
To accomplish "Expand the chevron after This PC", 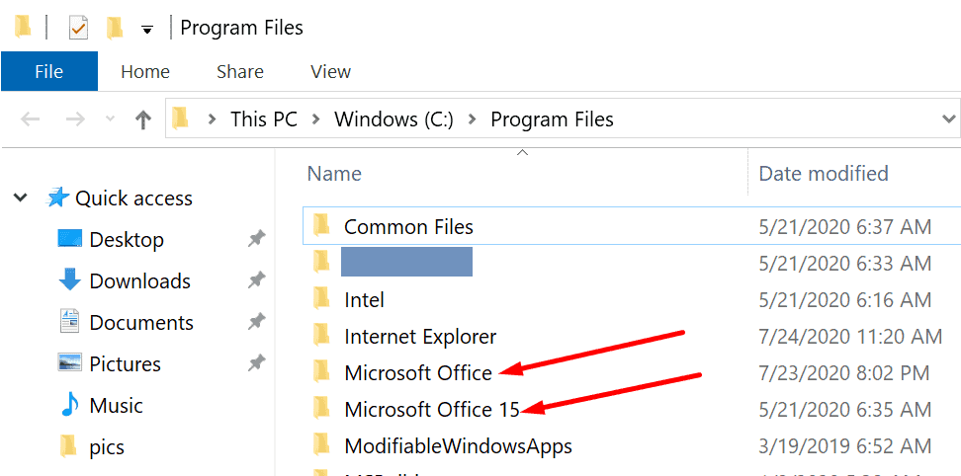I will pos(316,119).
